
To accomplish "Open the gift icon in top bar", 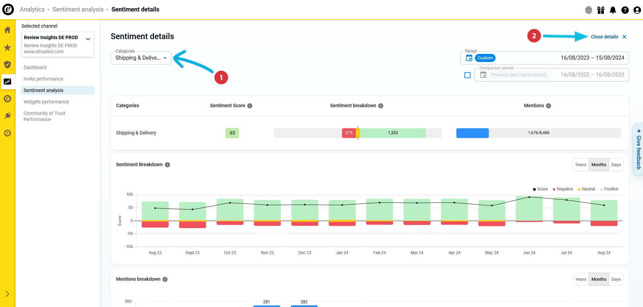I will click(601, 10).
